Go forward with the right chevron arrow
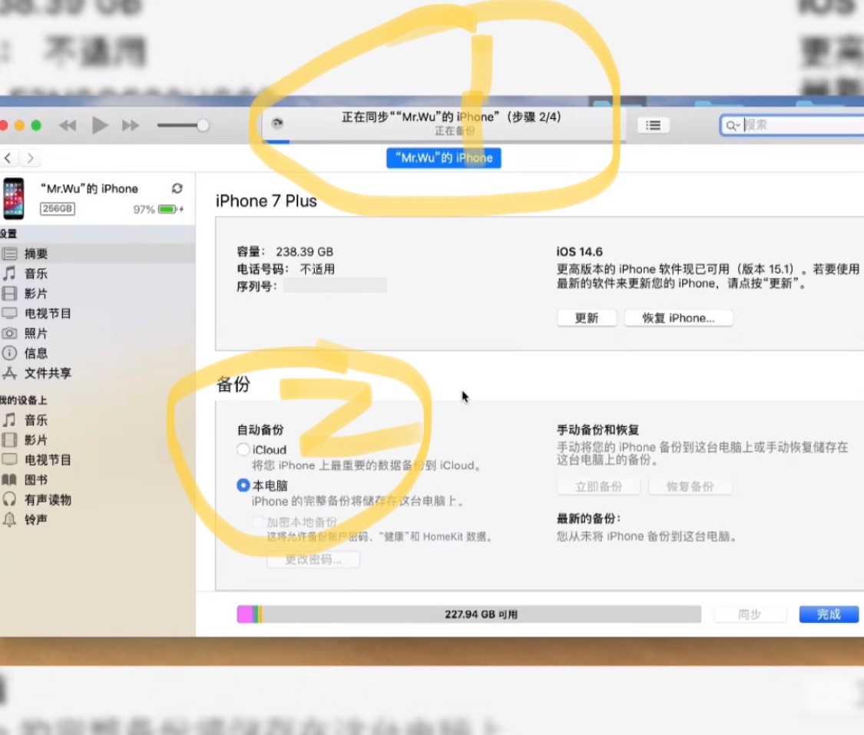864x735 pixels. pos(30,158)
